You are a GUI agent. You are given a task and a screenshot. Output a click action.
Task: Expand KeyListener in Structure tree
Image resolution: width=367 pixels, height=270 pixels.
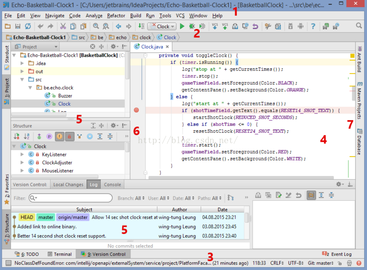point(22,155)
